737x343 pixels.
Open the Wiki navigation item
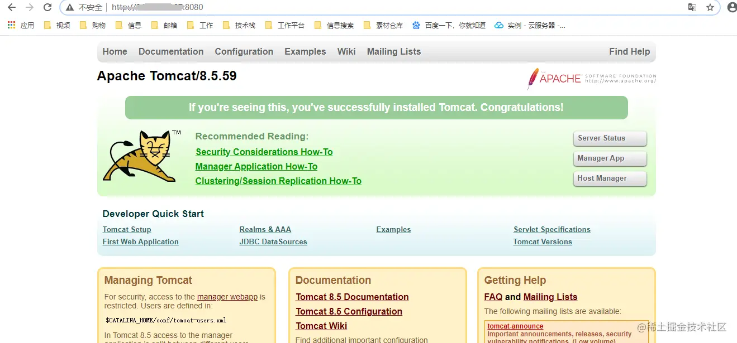point(346,51)
